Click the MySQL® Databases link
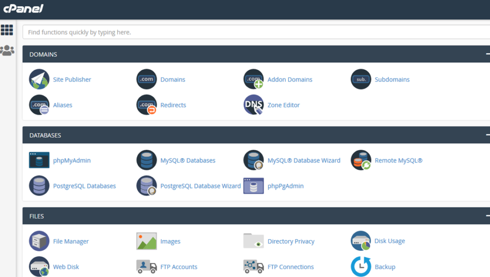Viewport: 490px width, 277px height. (188, 160)
